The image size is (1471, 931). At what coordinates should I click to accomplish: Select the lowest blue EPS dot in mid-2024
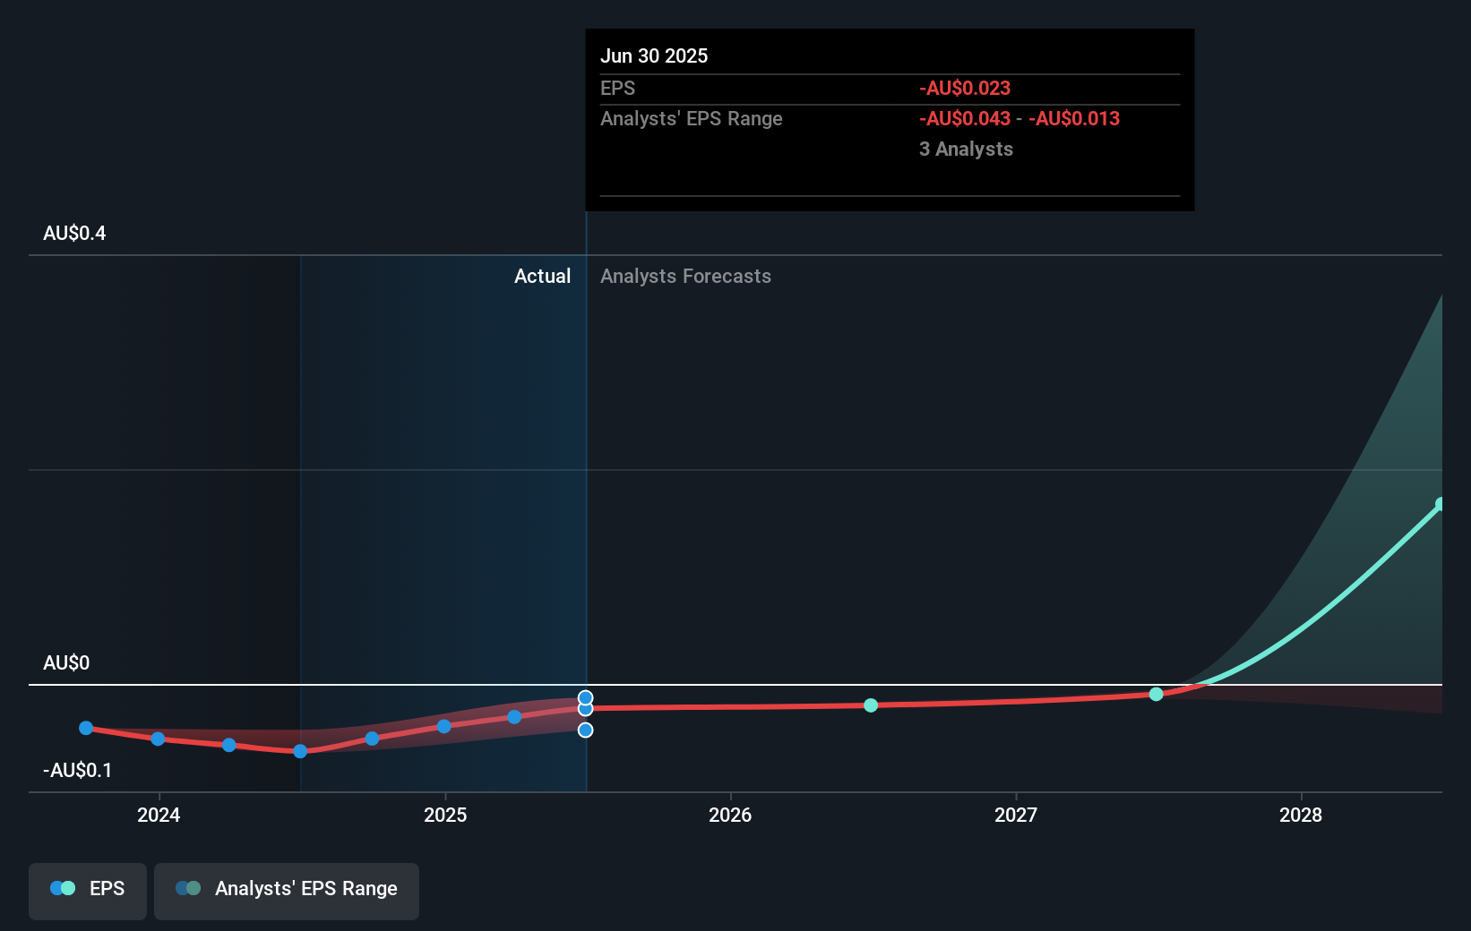coord(301,752)
